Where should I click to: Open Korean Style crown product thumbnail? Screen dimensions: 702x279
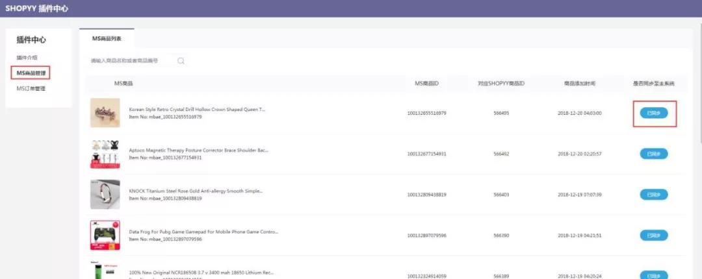pos(105,113)
